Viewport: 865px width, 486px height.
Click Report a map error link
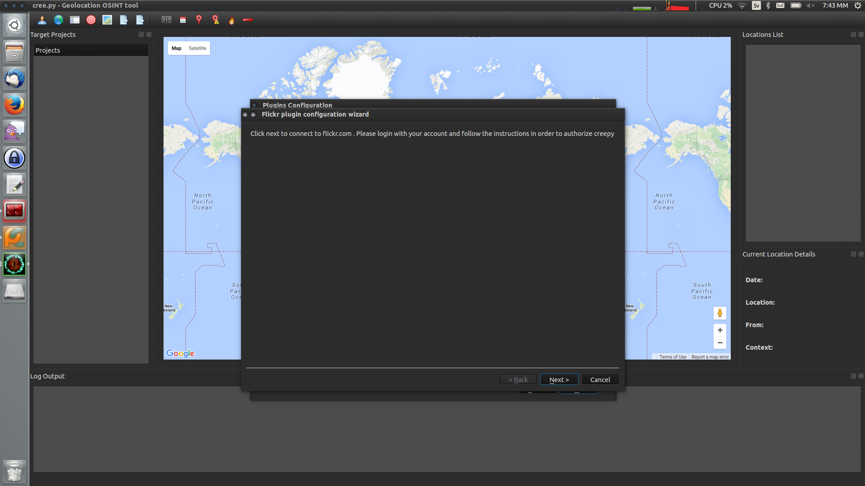point(710,357)
